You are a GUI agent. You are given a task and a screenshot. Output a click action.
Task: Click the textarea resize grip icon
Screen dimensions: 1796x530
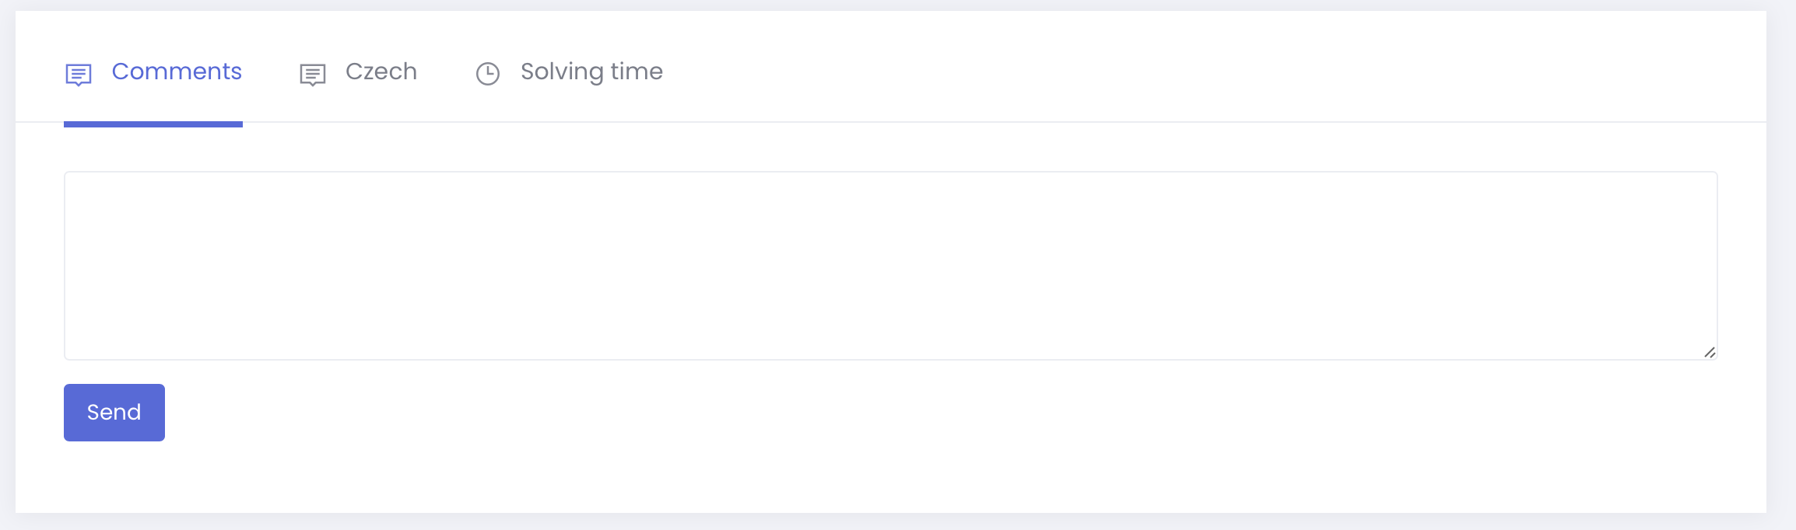(1709, 352)
